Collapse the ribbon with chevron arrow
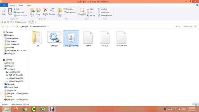Screen dimensions: 199x112 [x=194, y=5]
